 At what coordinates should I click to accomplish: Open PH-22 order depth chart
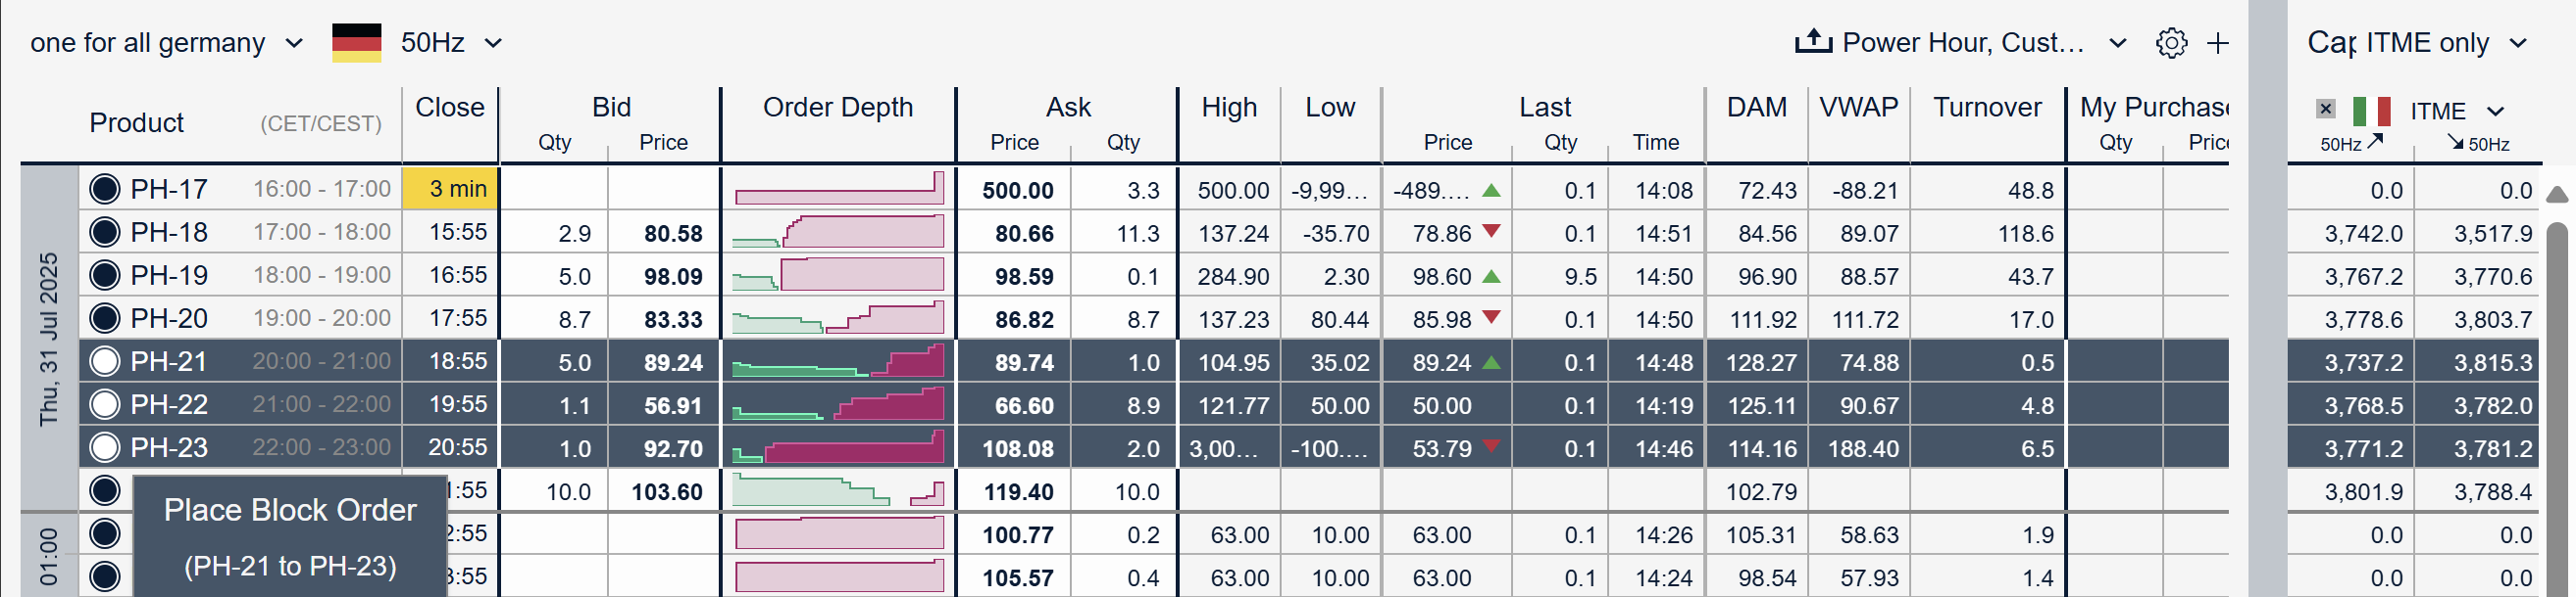pyautogui.click(x=838, y=403)
